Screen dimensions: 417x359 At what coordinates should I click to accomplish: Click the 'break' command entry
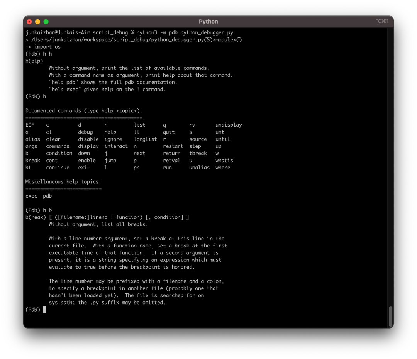(x=33, y=160)
